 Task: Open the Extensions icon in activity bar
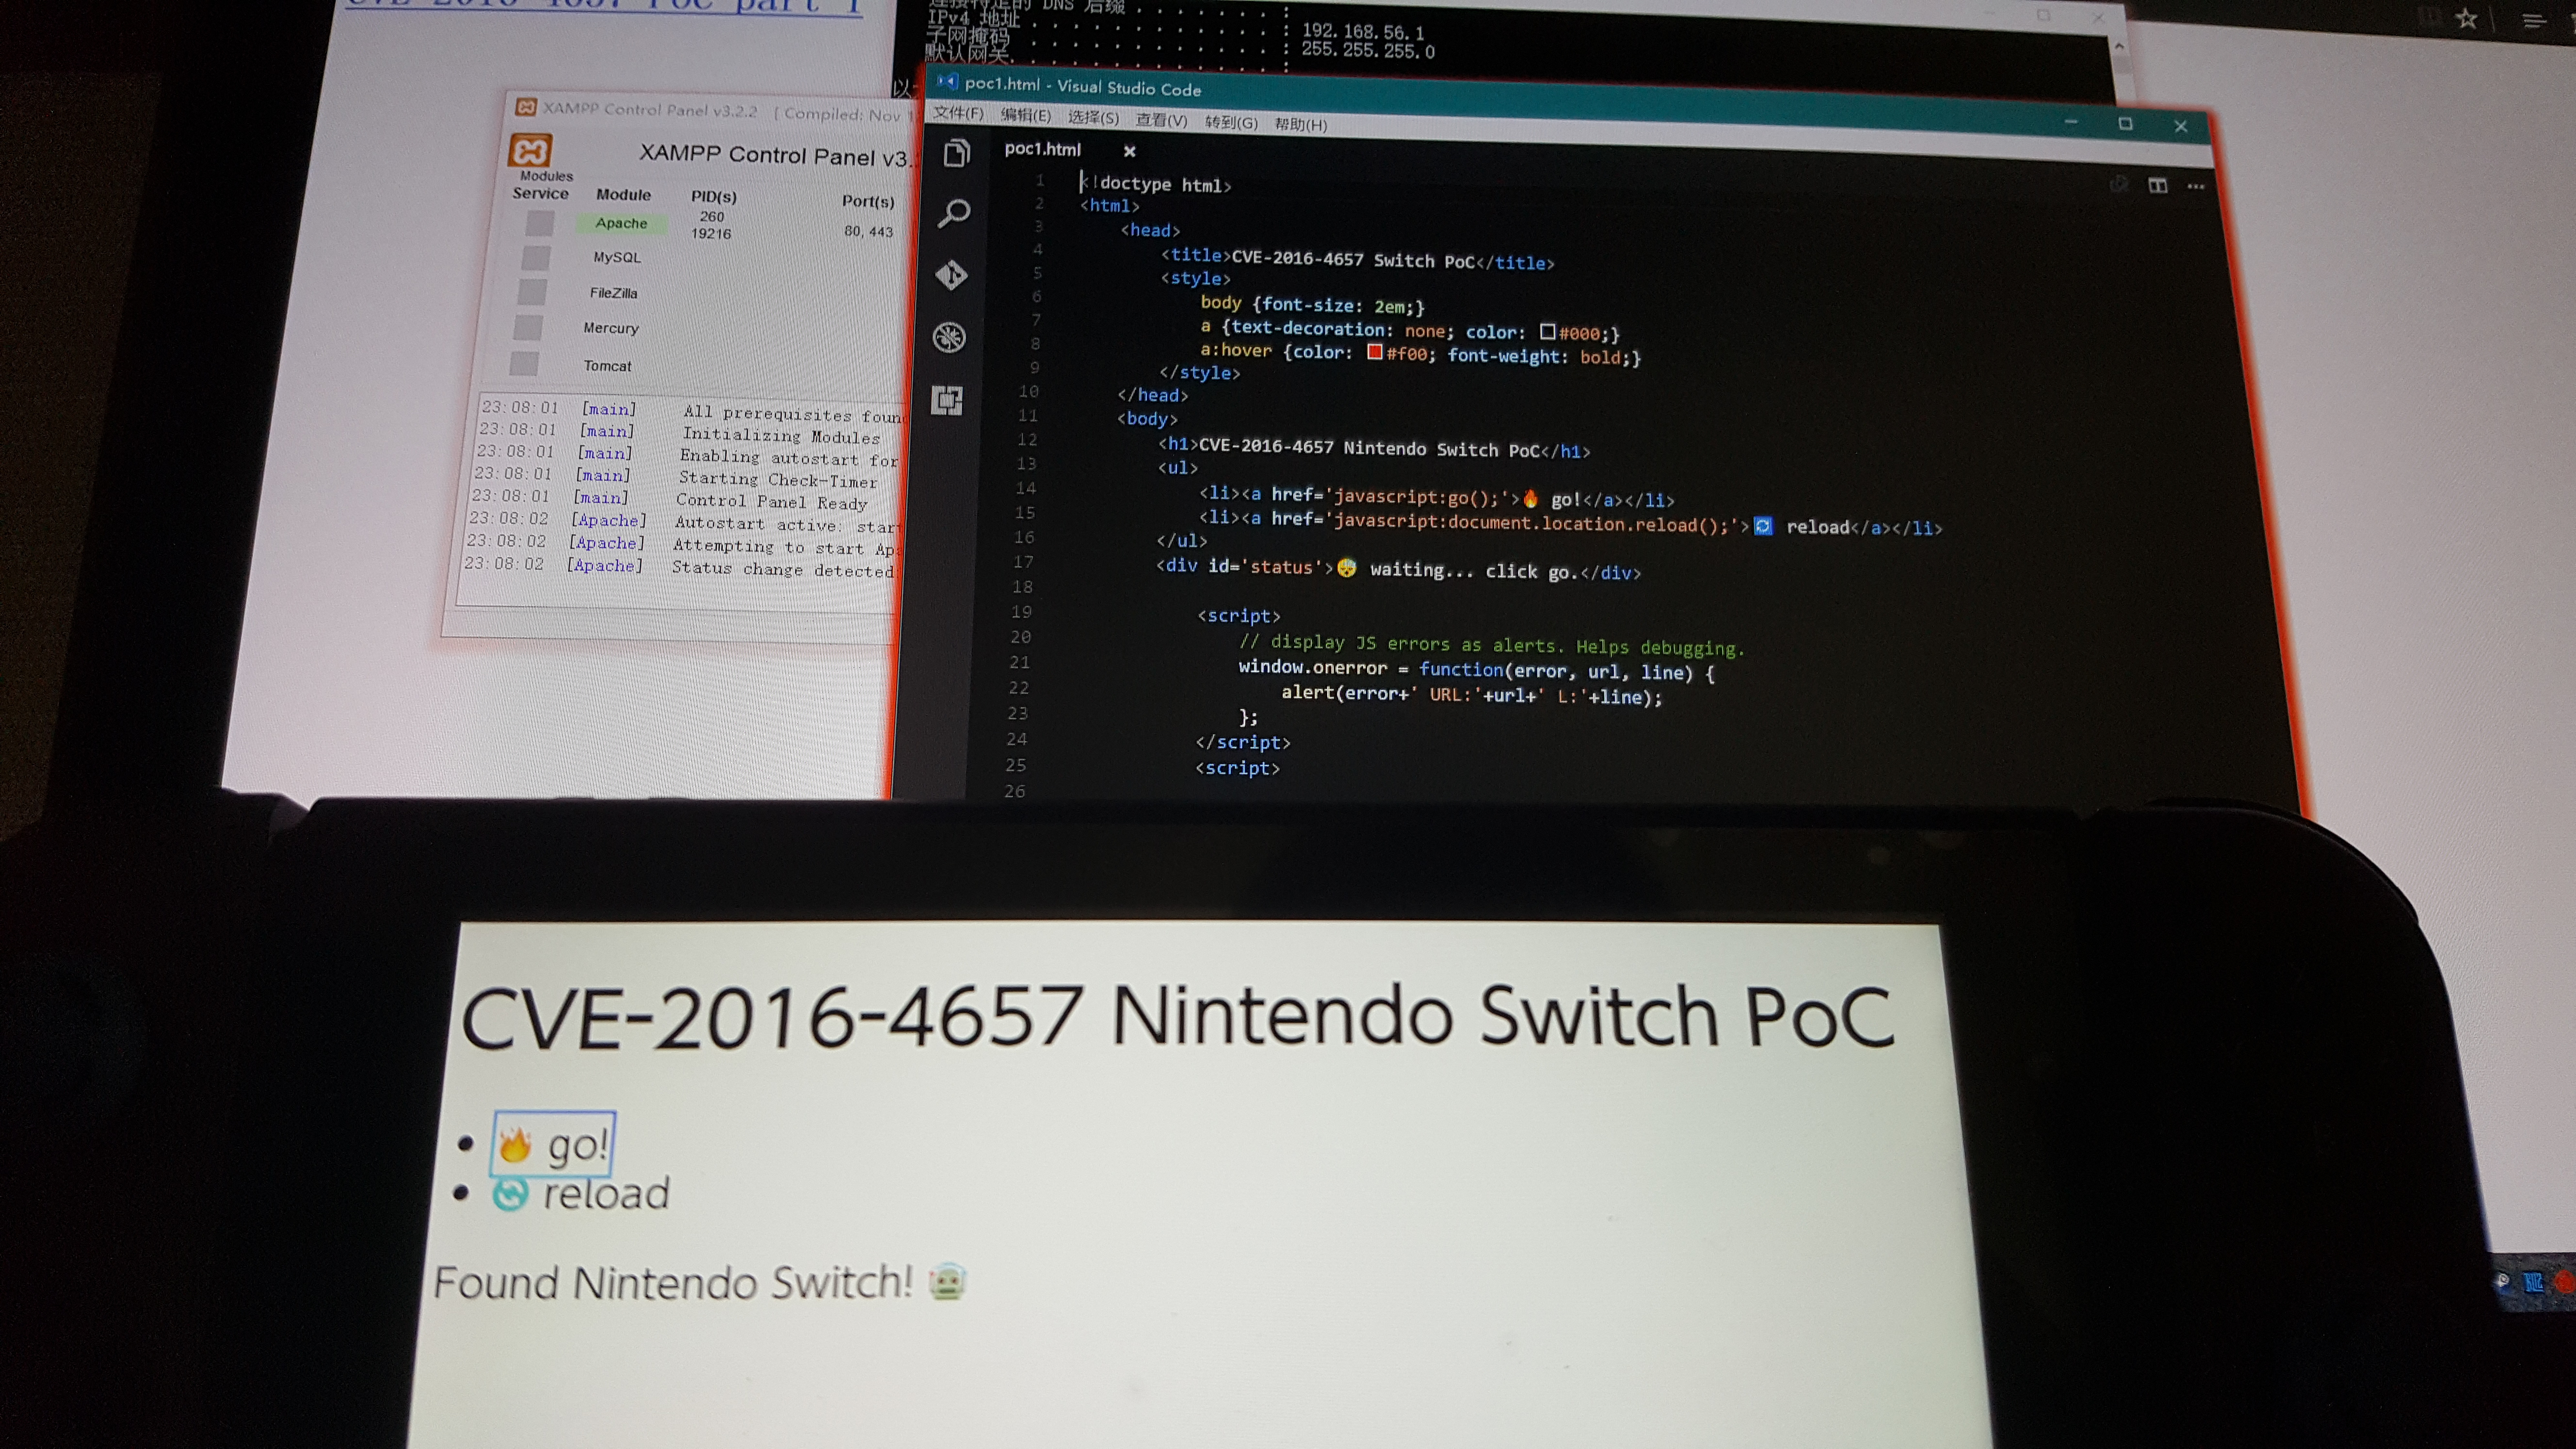point(947,400)
